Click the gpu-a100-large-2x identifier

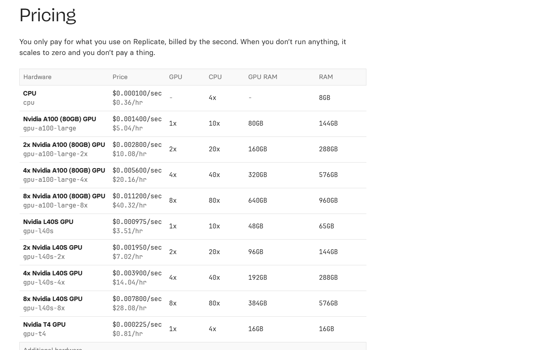(55, 154)
